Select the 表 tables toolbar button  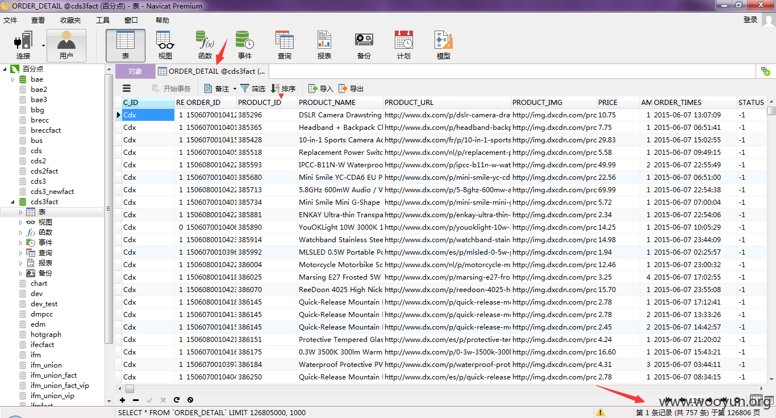[x=126, y=45]
